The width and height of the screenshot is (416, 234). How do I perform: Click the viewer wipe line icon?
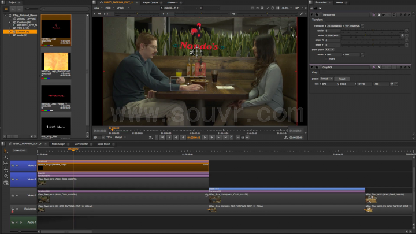(268, 8)
